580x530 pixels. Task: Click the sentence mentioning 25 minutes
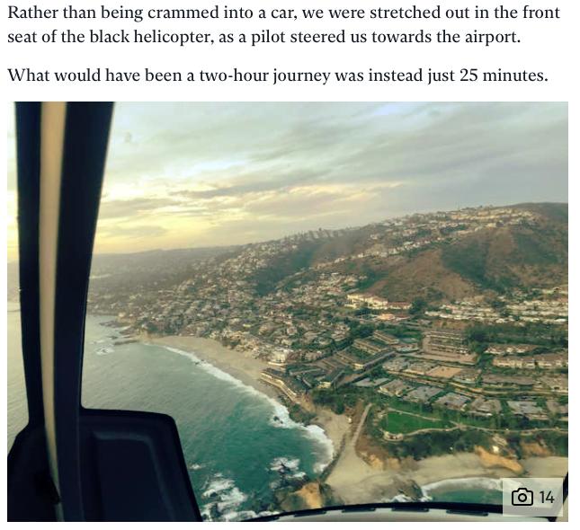tap(278, 75)
